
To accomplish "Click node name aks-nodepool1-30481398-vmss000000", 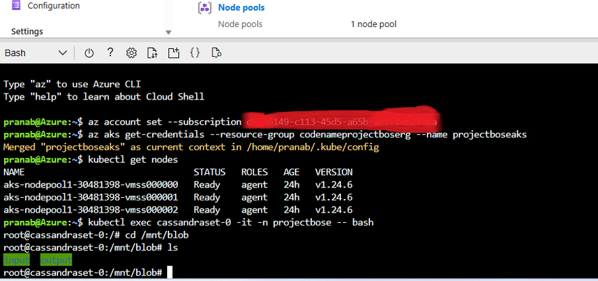I will [x=91, y=185].
